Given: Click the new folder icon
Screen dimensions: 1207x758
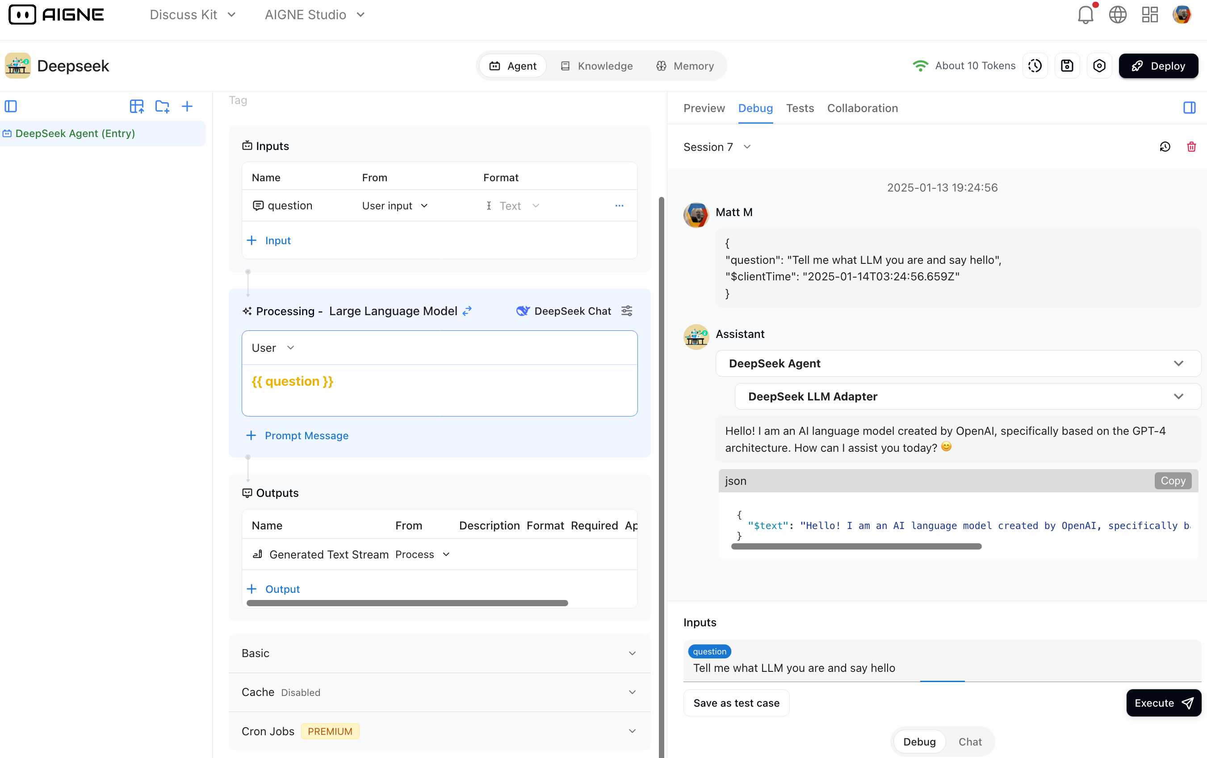Looking at the screenshot, I should (162, 106).
